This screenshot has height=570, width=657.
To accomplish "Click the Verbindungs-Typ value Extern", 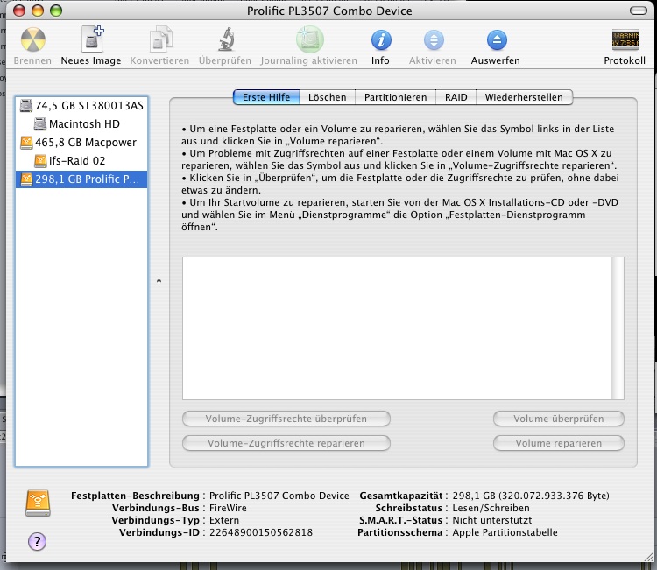I will point(224,520).
